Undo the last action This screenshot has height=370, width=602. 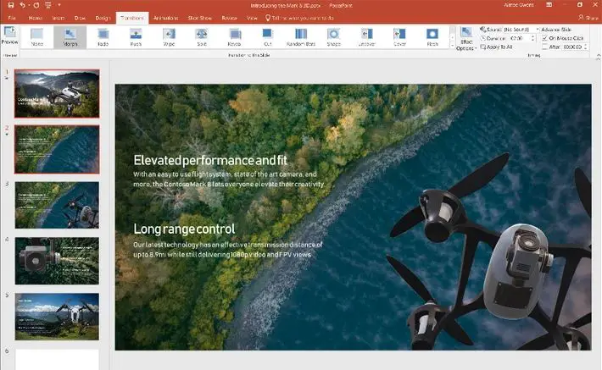click(22, 5)
